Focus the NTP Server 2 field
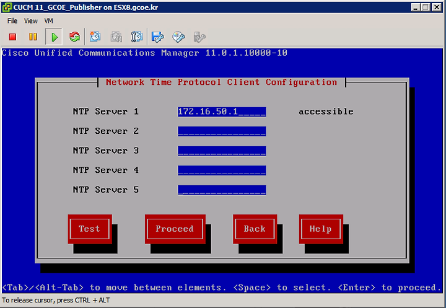 click(222, 131)
